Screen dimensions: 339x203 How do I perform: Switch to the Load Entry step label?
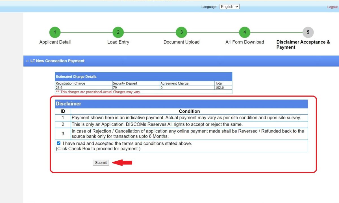(x=118, y=42)
